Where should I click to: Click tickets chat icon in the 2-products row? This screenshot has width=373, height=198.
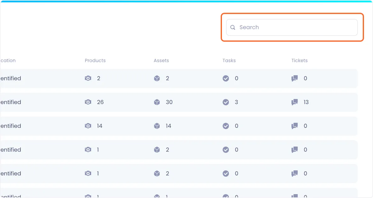(295, 78)
